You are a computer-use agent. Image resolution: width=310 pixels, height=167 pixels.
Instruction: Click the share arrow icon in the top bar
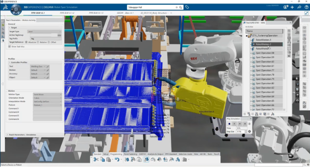click(299, 7)
